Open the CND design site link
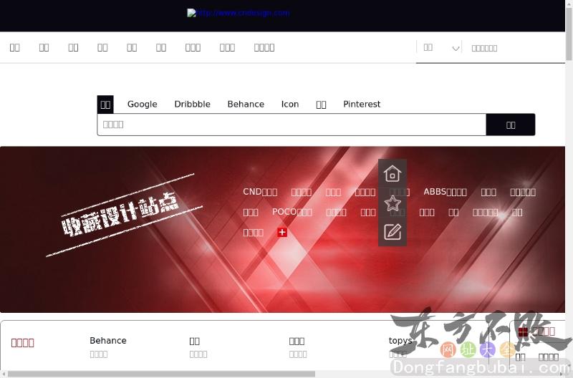573x378 pixels. (x=260, y=192)
